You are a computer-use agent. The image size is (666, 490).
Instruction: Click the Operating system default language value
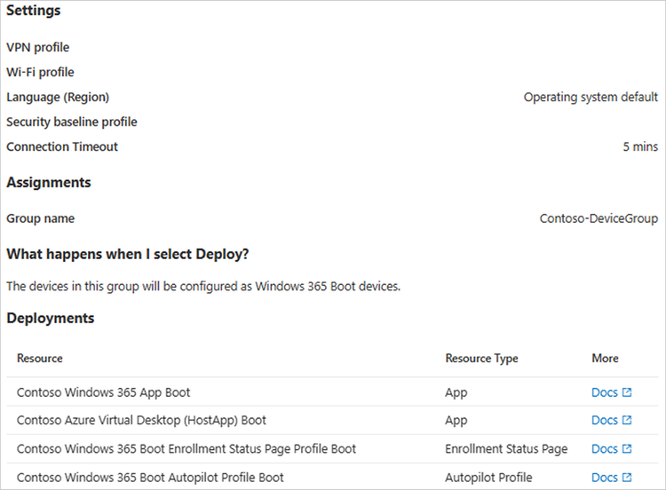coord(591,98)
